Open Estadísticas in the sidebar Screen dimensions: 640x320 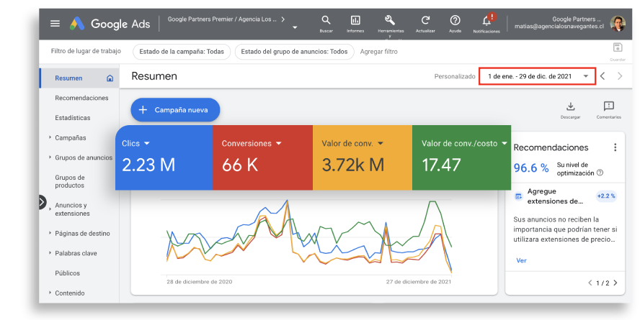coord(73,118)
